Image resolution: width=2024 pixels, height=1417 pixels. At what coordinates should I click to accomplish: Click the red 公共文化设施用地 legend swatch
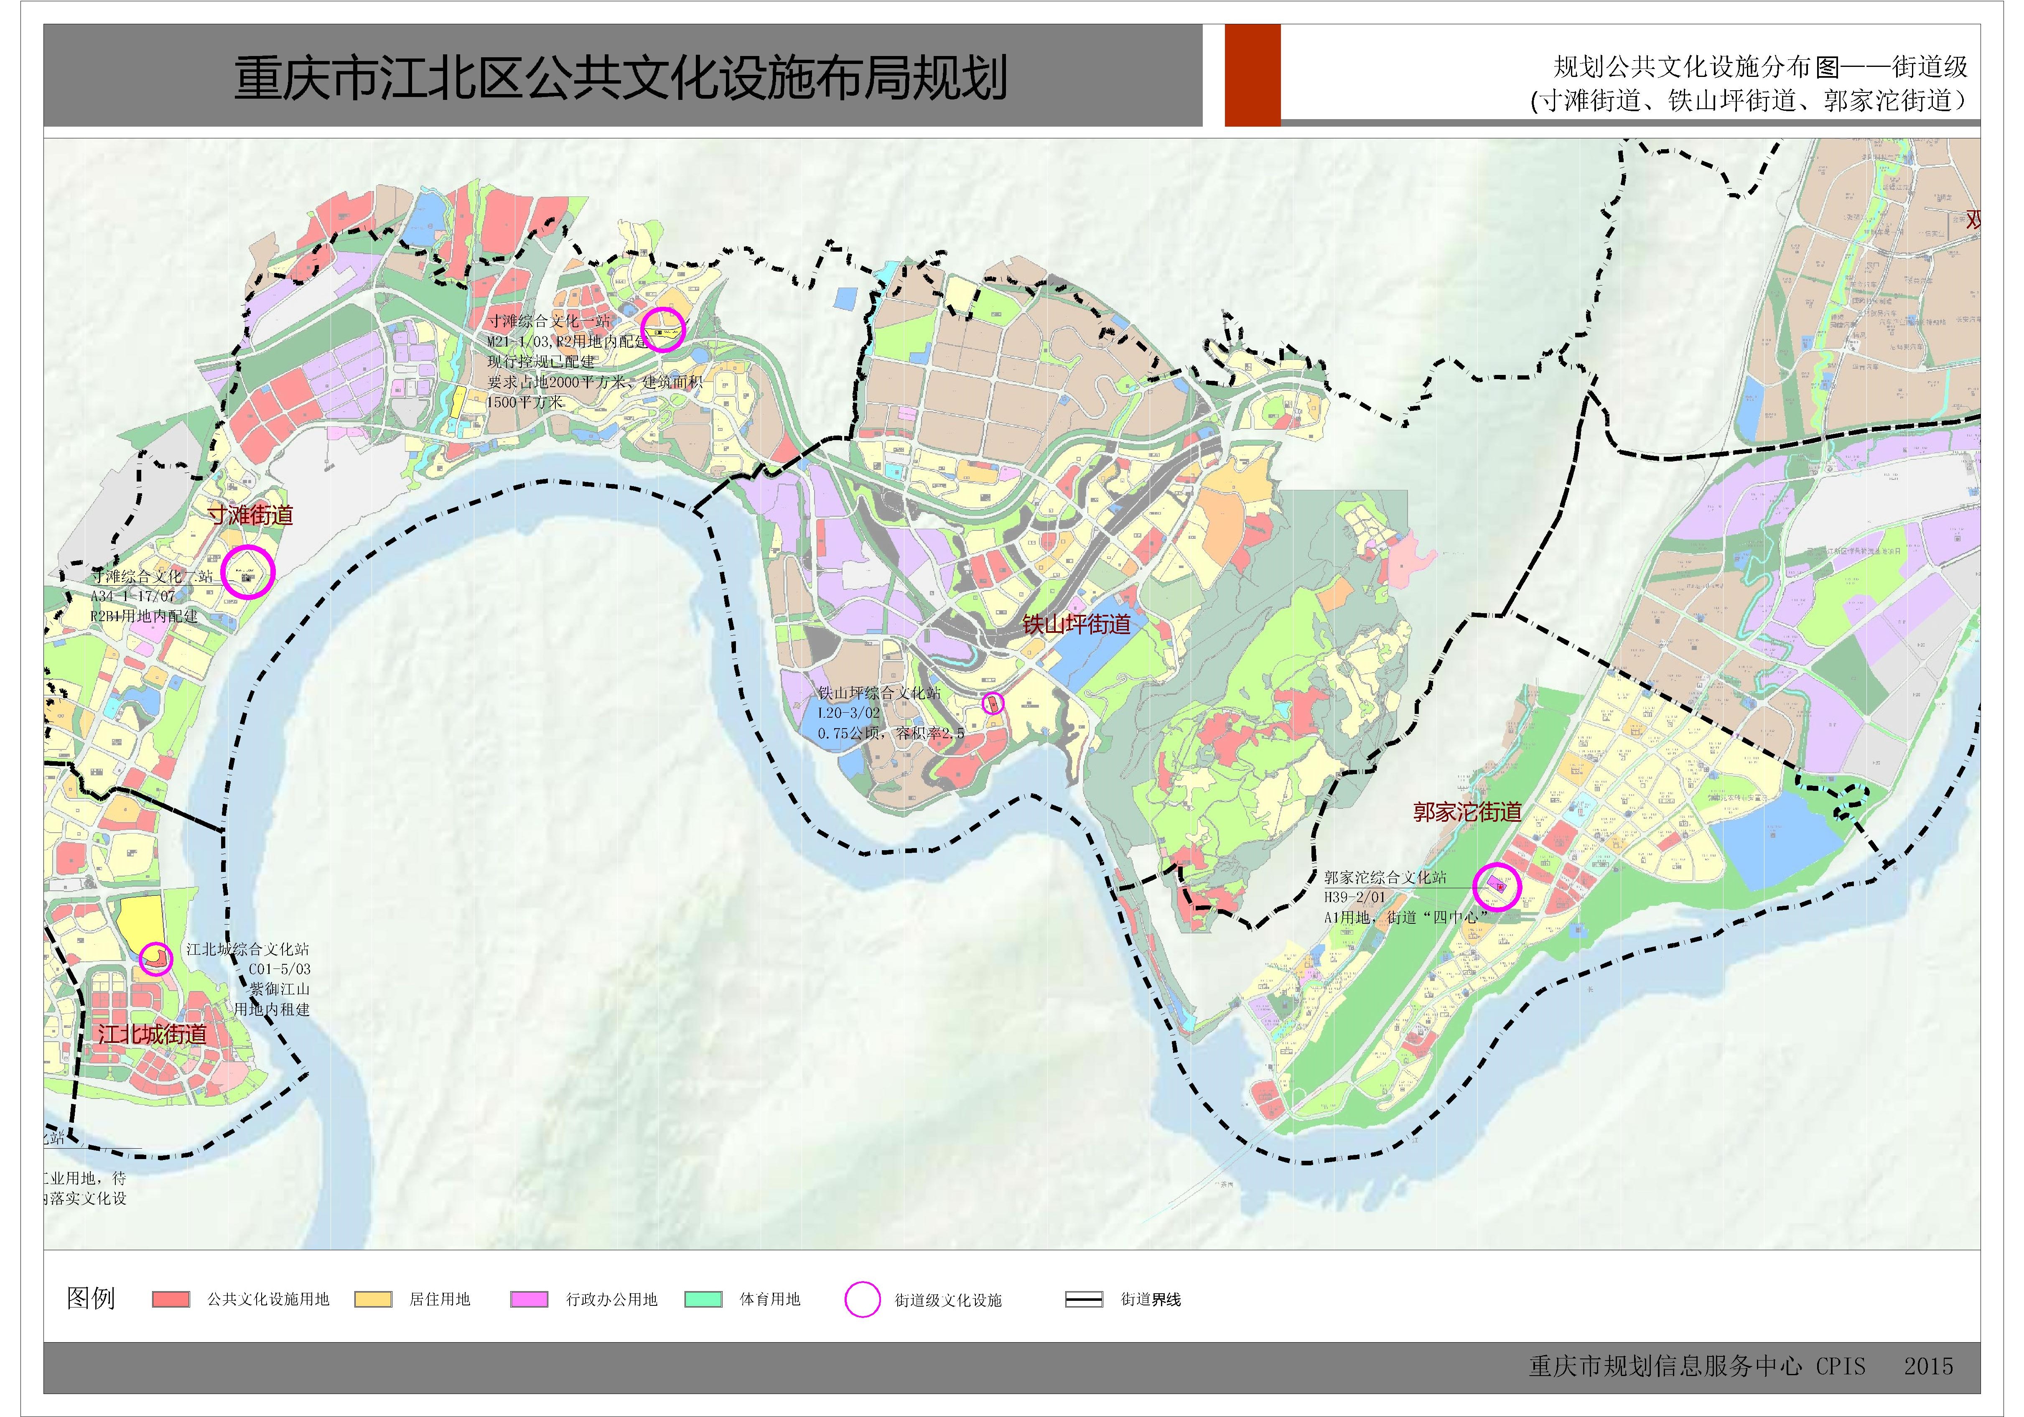coord(171,1299)
